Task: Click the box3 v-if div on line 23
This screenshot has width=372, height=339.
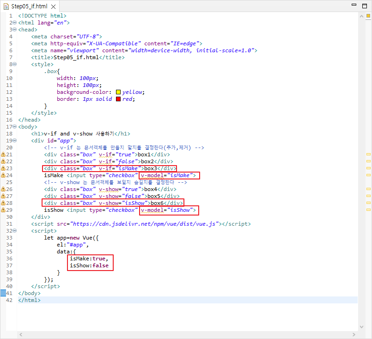Action: click(110, 168)
